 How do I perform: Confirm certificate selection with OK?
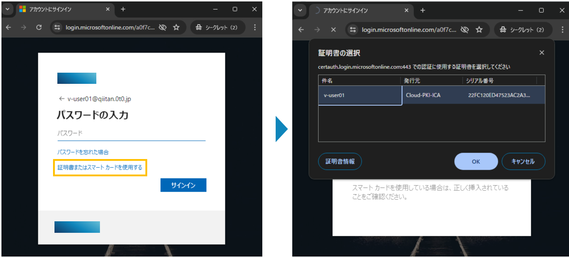click(476, 161)
